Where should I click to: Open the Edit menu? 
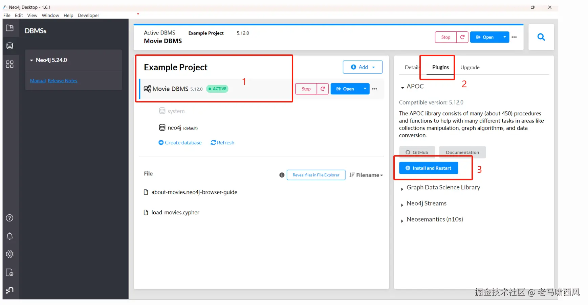[x=19, y=15]
